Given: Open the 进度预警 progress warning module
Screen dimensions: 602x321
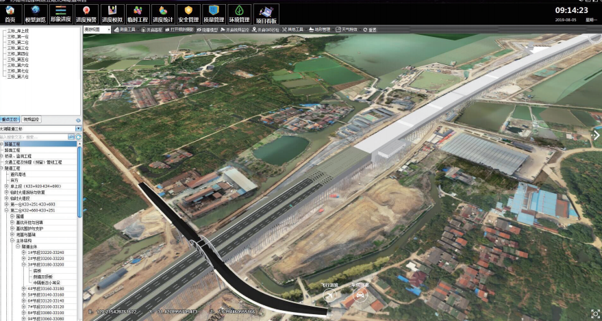Looking at the screenshot, I should [x=86, y=14].
